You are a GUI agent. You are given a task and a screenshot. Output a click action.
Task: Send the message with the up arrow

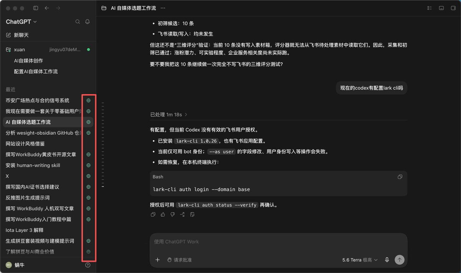click(400, 260)
